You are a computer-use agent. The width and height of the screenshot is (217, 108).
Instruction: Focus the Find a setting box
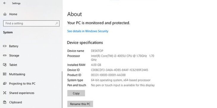[31, 23]
